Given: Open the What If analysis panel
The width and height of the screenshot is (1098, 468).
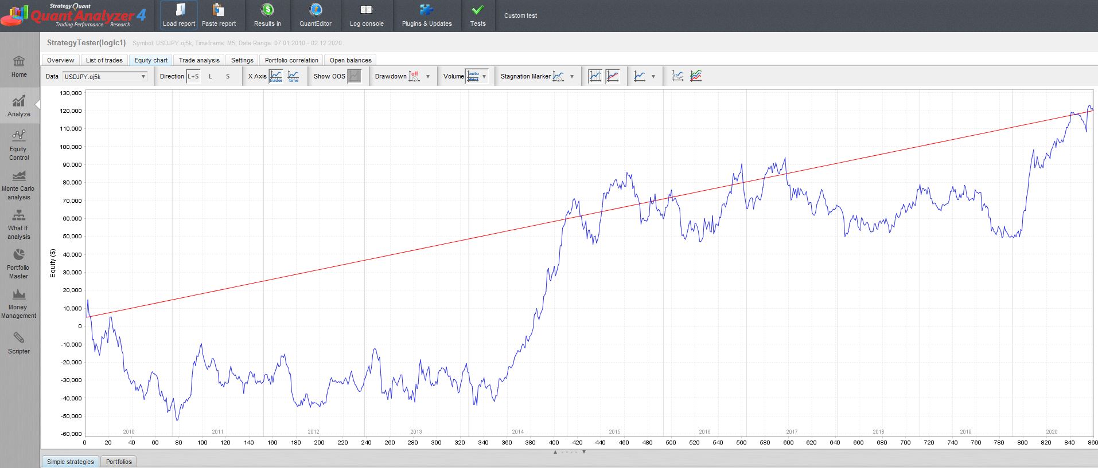Looking at the screenshot, I should [19, 224].
